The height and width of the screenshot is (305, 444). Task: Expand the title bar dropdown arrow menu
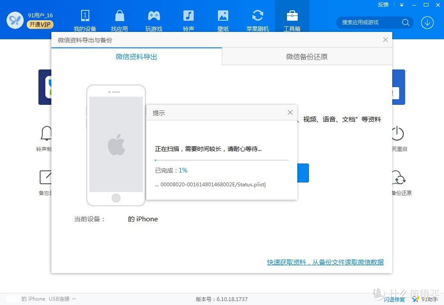coord(402,5)
